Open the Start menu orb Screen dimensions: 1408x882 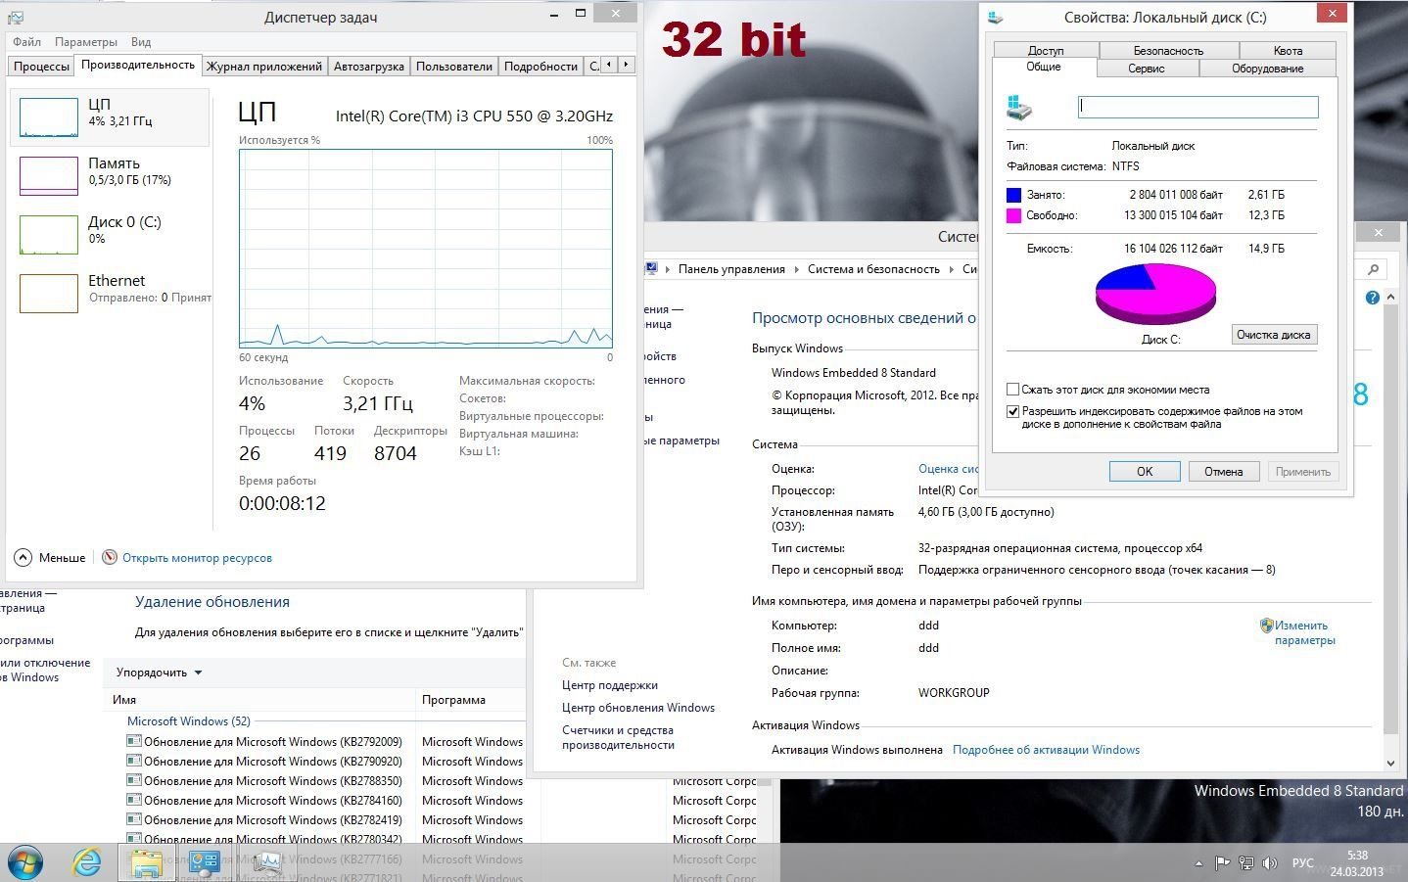click(25, 862)
